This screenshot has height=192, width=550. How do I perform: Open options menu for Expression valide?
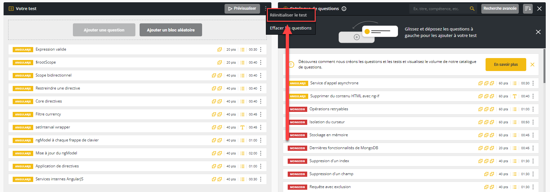[261, 50]
